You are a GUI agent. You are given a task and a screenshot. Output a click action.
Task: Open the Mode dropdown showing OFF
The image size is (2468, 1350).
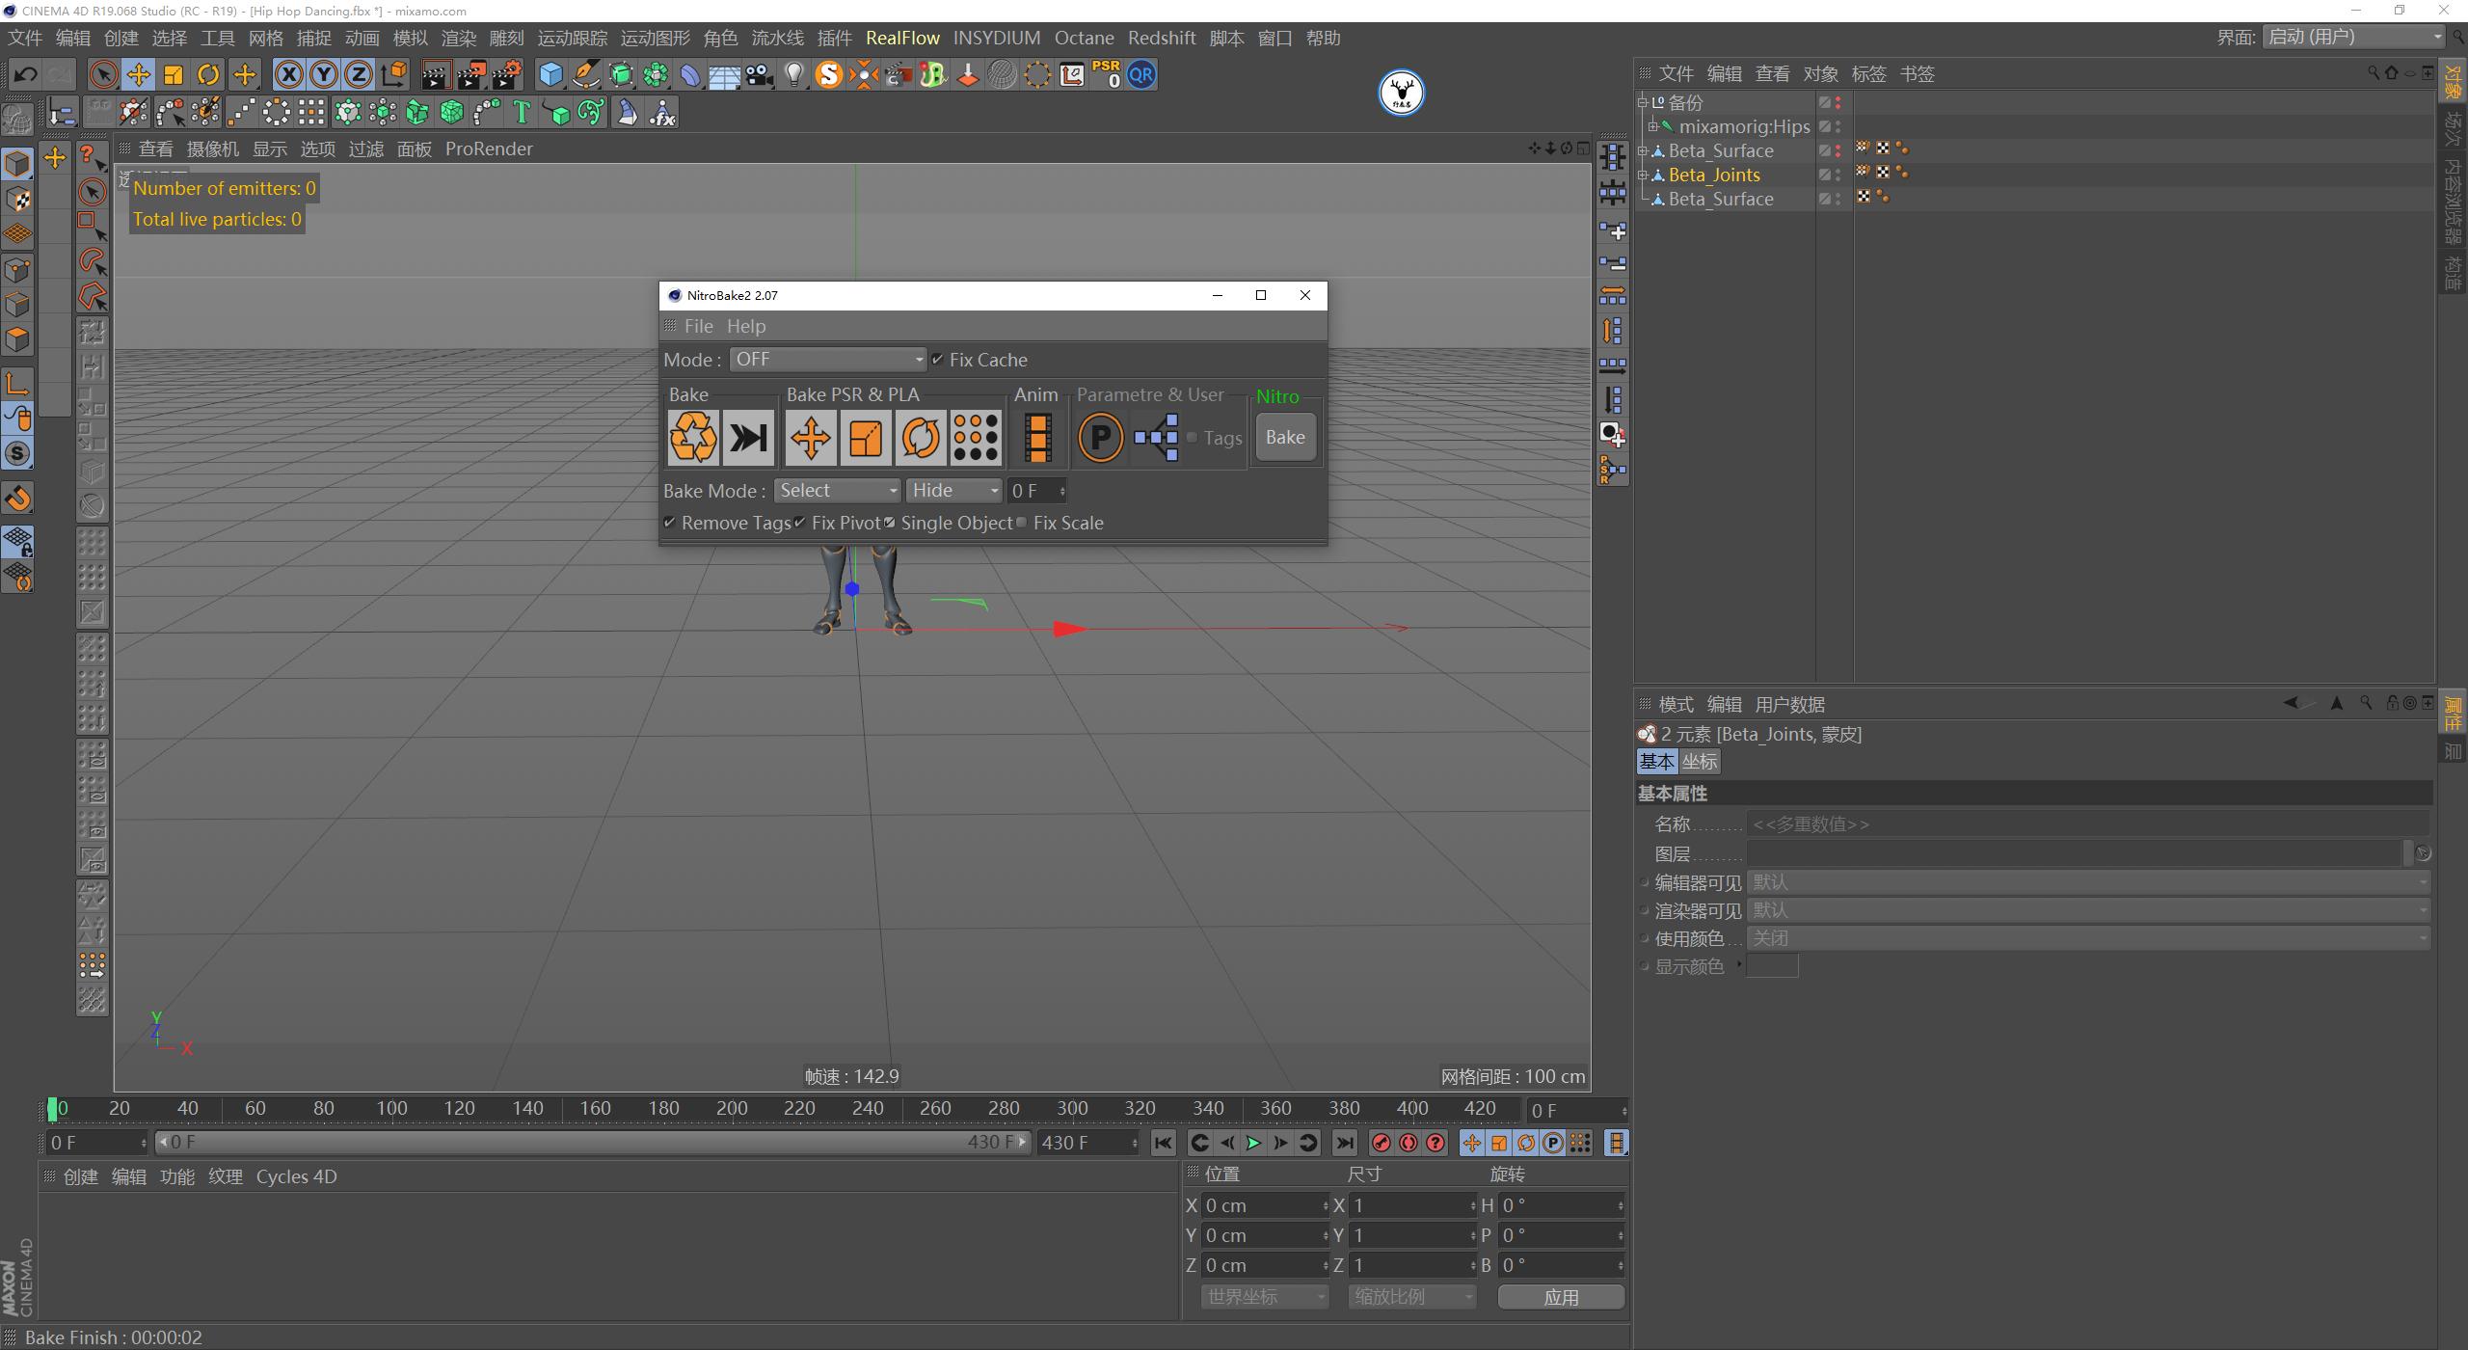827,359
